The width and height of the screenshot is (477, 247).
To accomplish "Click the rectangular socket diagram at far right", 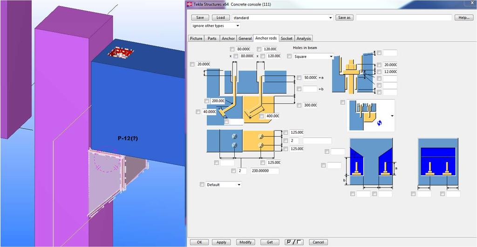I will 438,161.
